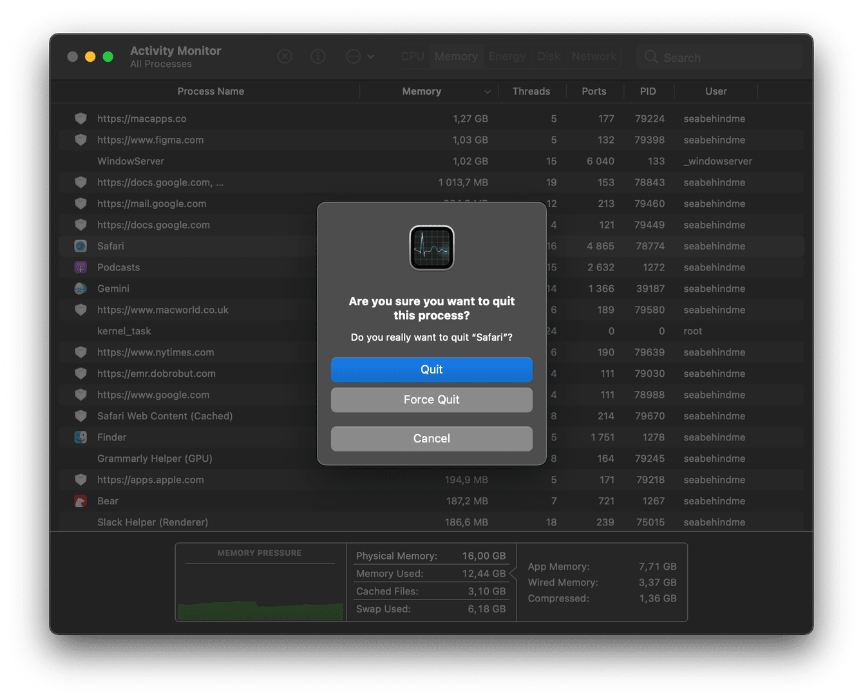Select the https://macapps.co process name
863x700 pixels.
pos(142,118)
